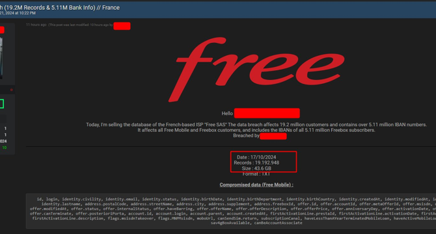Click the '11 hours ago' post timestamp
The width and height of the screenshot is (436, 234).
coord(36,25)
